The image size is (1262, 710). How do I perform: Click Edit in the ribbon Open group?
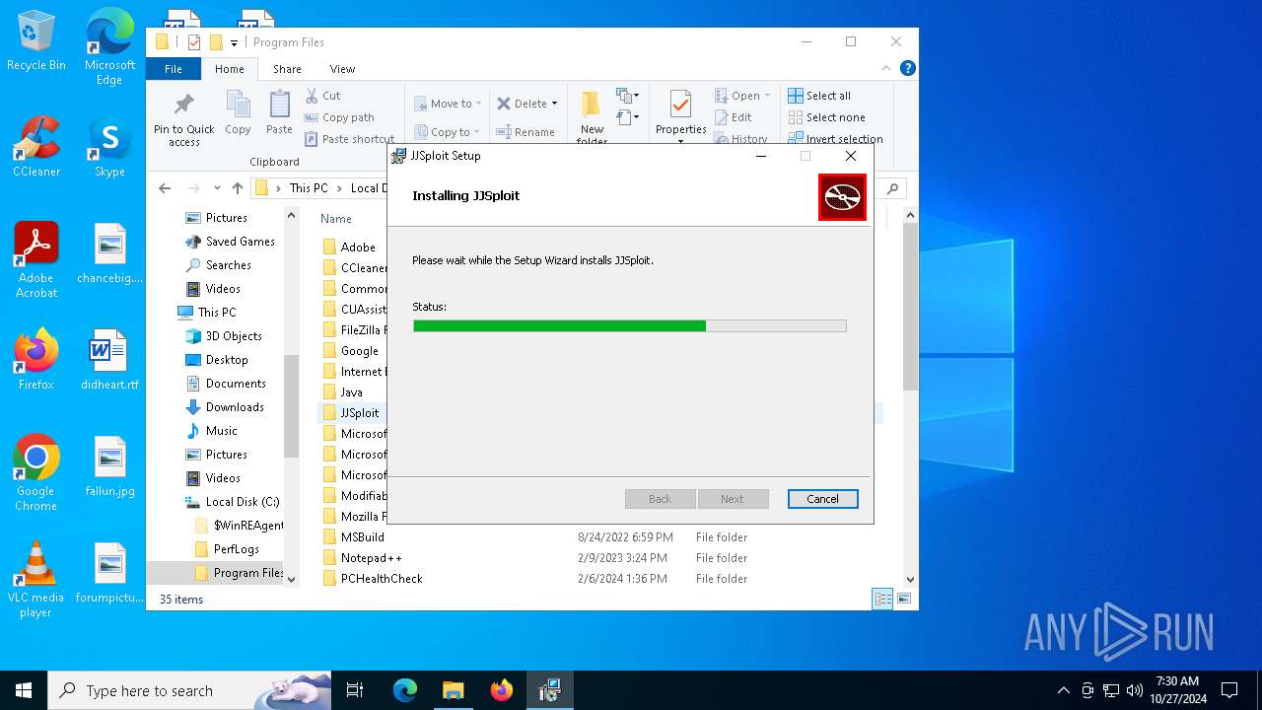733,117
